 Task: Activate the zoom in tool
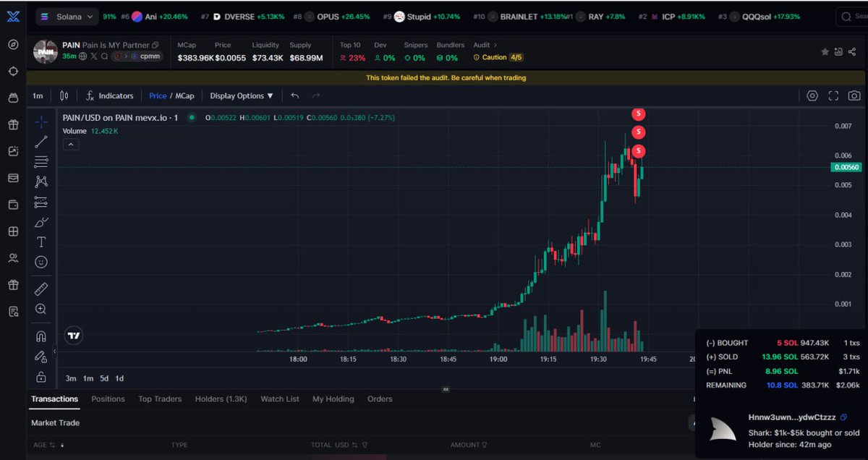[41, 310]
